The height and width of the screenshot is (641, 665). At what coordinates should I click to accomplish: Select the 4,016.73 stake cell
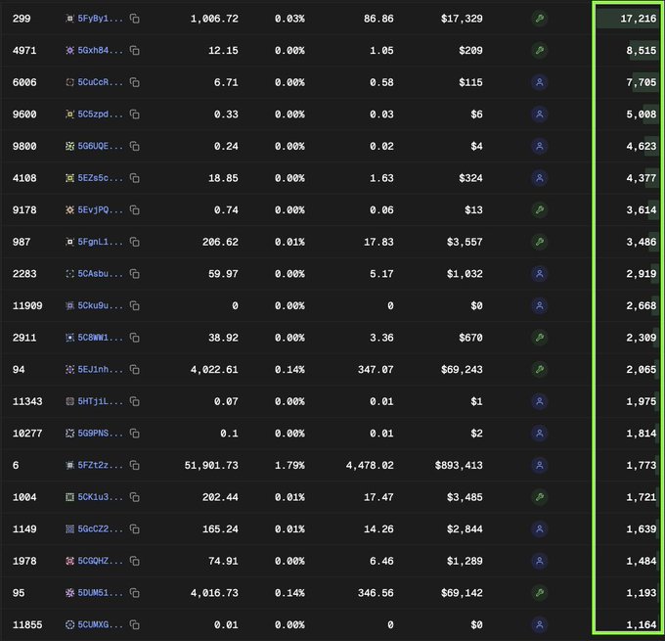[214, 593]
